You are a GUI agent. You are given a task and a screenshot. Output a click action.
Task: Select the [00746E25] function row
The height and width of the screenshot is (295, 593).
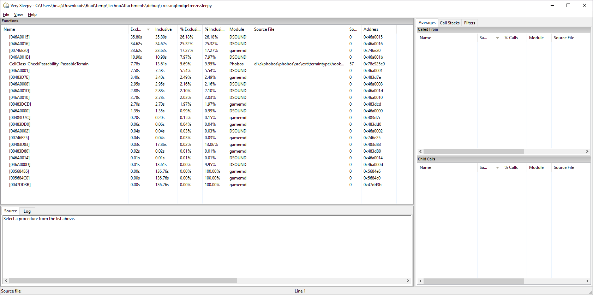[x=207, y=138]
